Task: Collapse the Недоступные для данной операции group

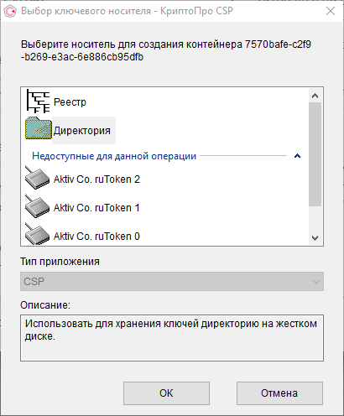Action: [297, 156]
